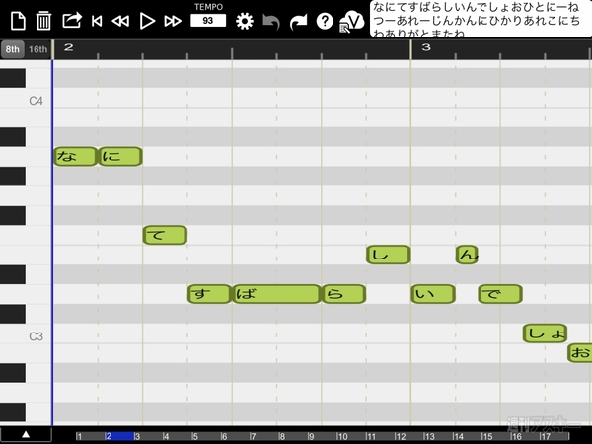Tap the C3 piano key

tap(26, 333)
